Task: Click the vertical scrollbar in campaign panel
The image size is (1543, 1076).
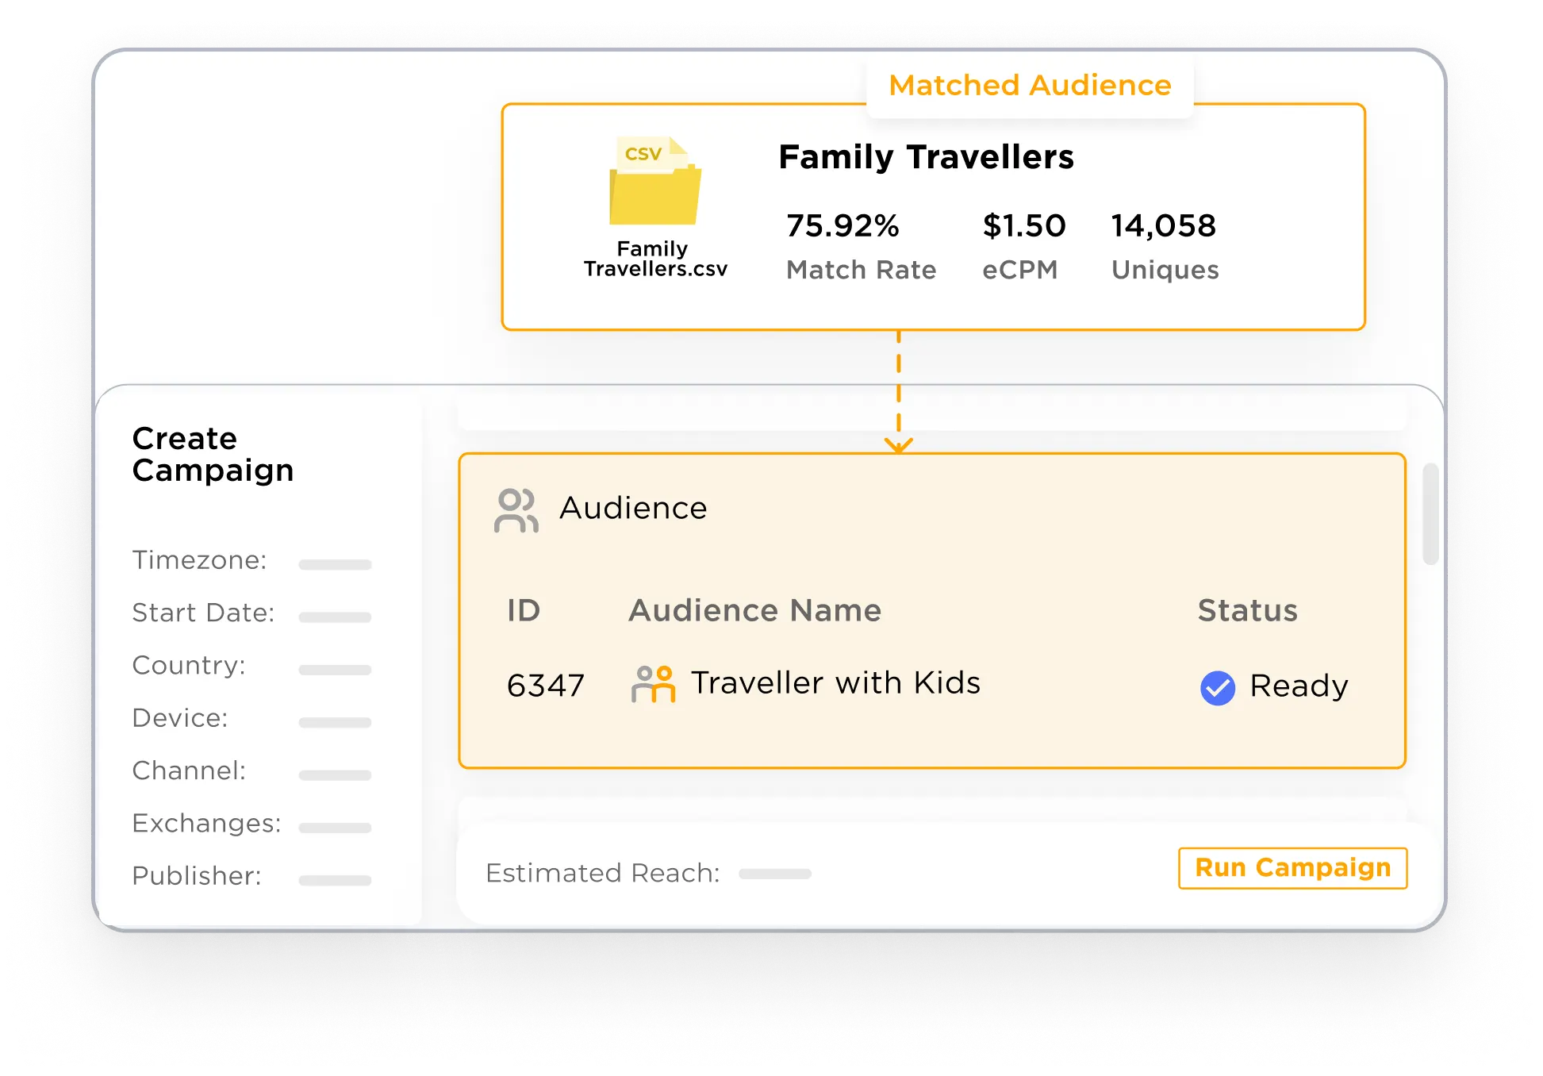Action: click(x=1430, y=514)
